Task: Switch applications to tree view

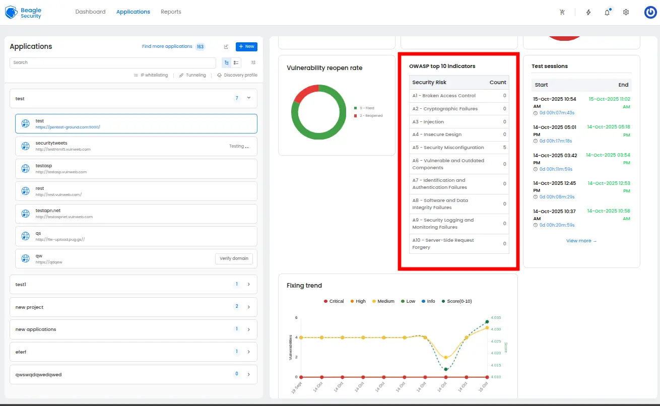Action: pyautogui.click(x=226, y=62)
